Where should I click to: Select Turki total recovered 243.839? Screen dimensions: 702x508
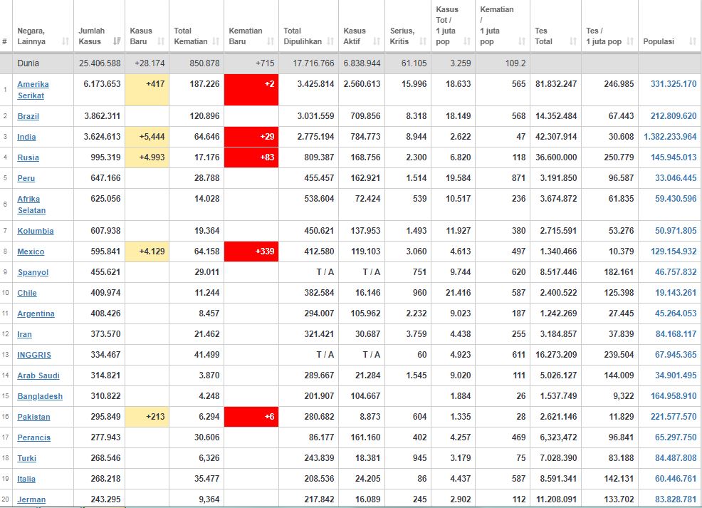tap(319, 458)
